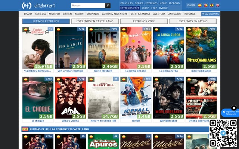Click the elitetorrent logo

tap(38, 6)
